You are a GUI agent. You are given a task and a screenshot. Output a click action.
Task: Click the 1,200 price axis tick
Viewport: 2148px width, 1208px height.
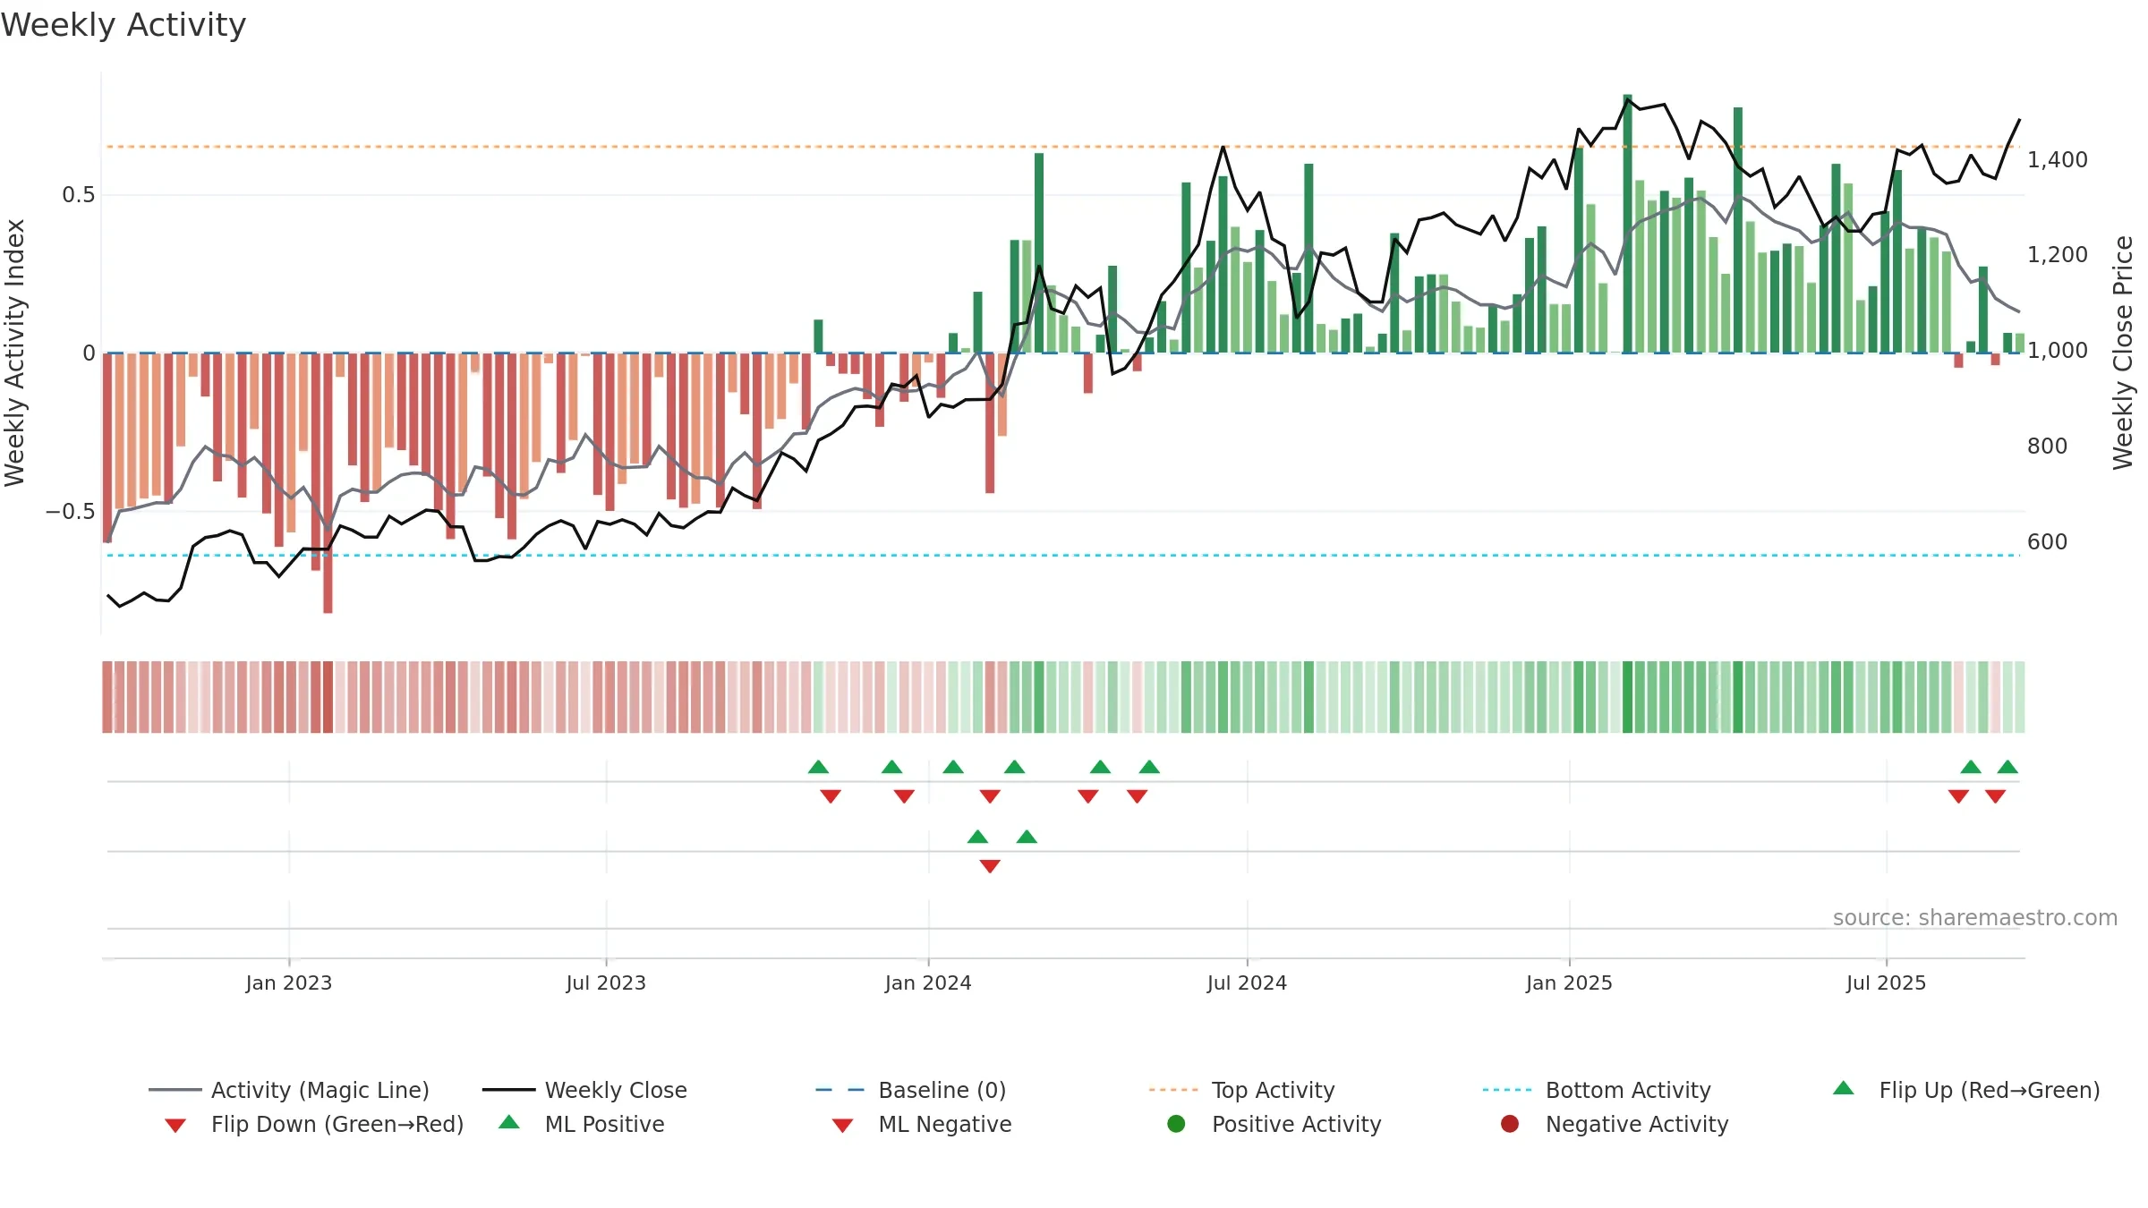(2057, 255)
